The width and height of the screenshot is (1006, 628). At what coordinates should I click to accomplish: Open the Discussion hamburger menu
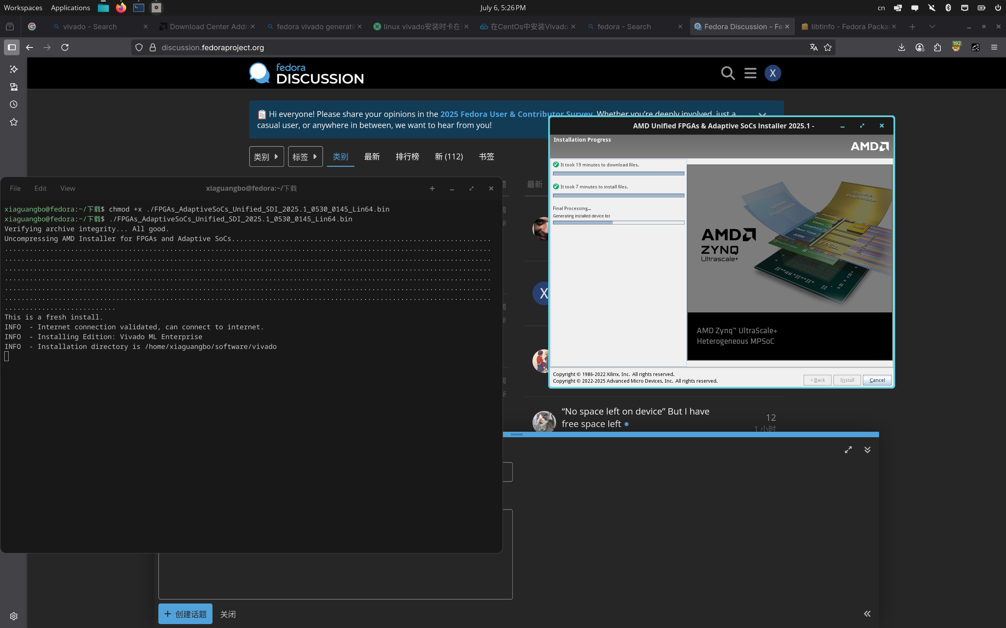pos(750,73)
